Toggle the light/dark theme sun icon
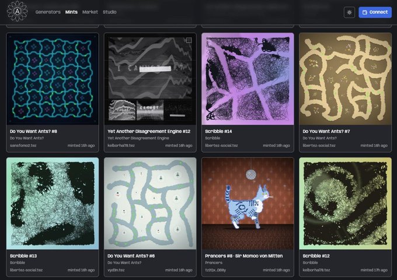397x280 pixels. 349,12
